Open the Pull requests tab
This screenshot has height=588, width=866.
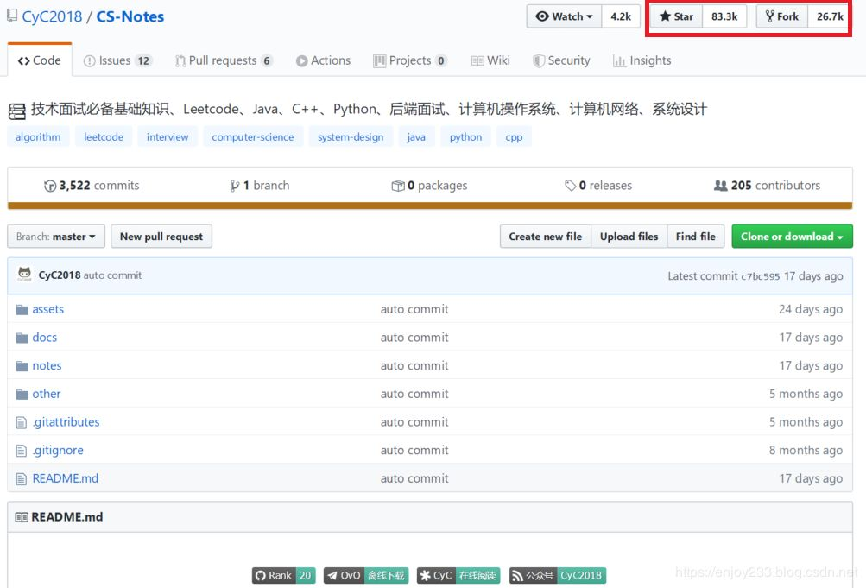point(224,60)
